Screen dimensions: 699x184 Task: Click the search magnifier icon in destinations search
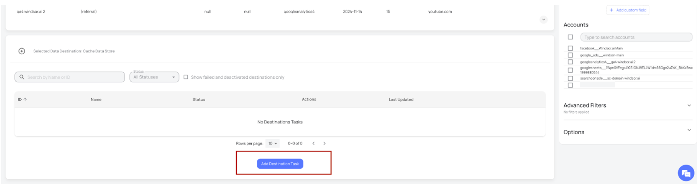pos(22,77)
